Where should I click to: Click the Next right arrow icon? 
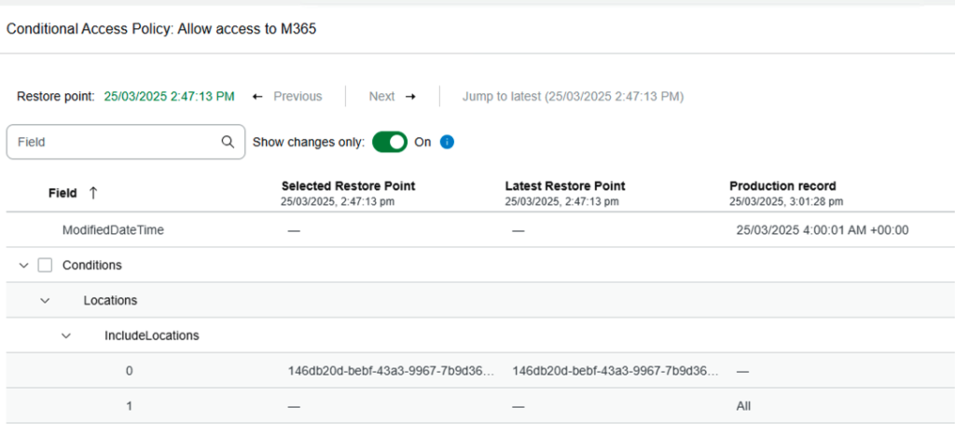click(409, 97)
